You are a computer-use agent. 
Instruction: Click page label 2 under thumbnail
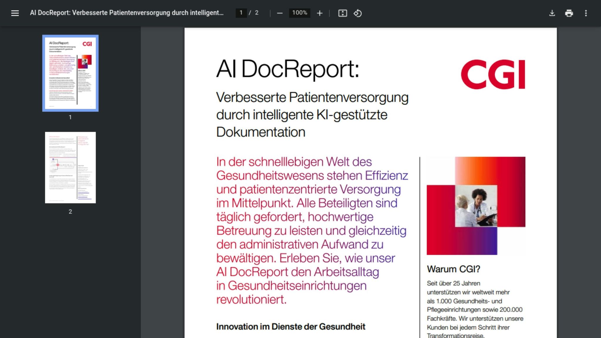tap(70, 212)
